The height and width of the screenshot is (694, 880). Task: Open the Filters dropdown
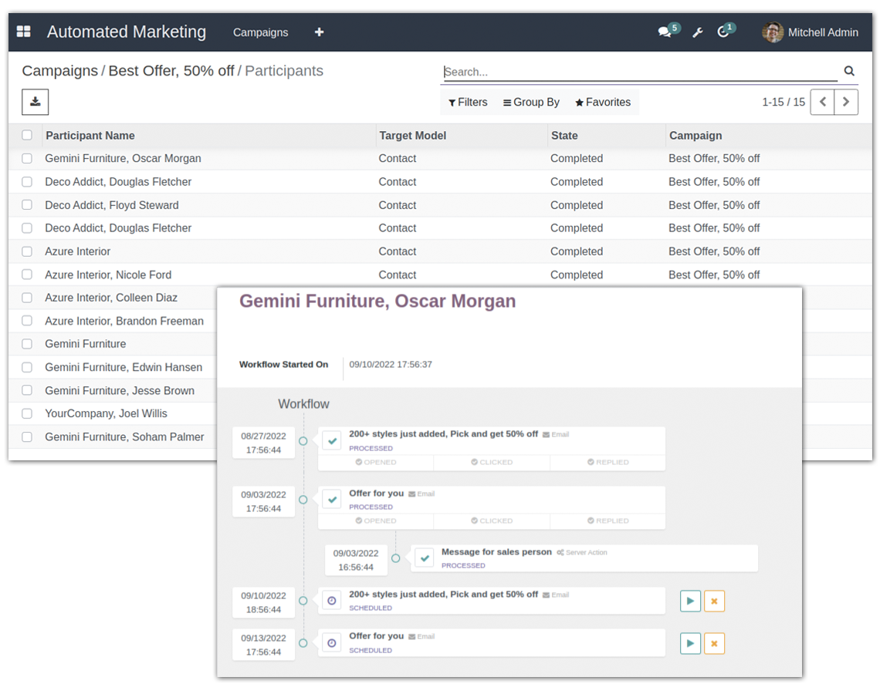(x=468, y=101)
